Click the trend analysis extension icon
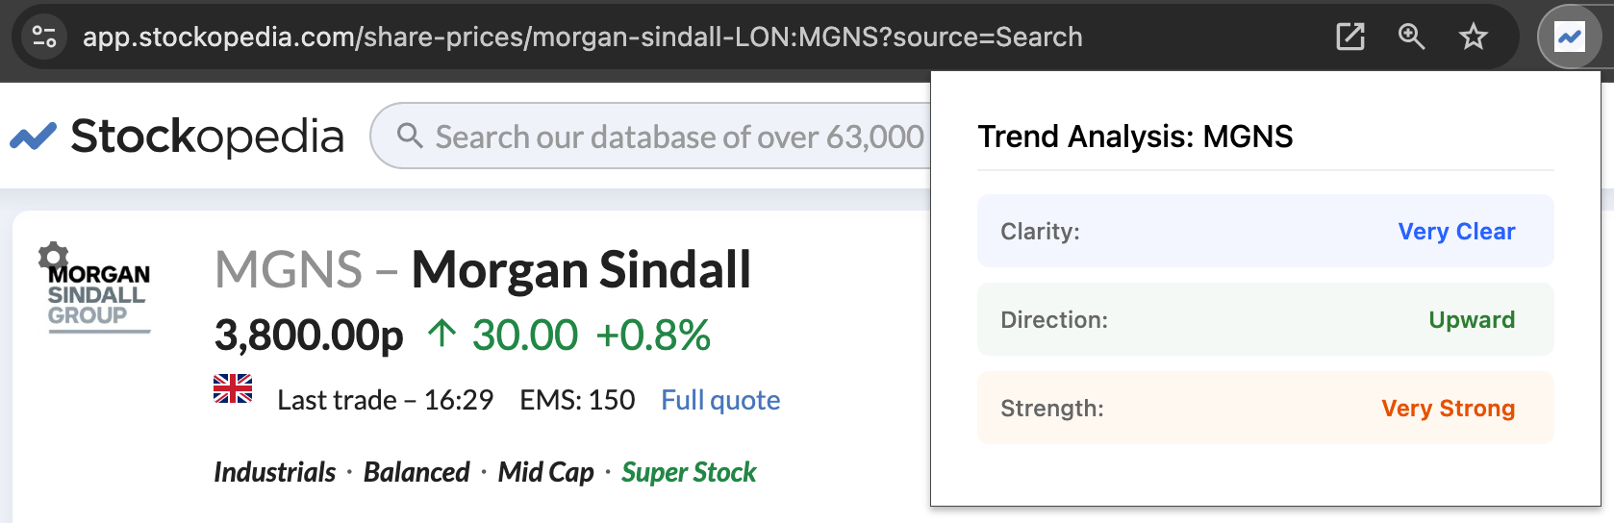This screenshot has height=523, width=1614. pyautogui.click(x=1570, y=37)
